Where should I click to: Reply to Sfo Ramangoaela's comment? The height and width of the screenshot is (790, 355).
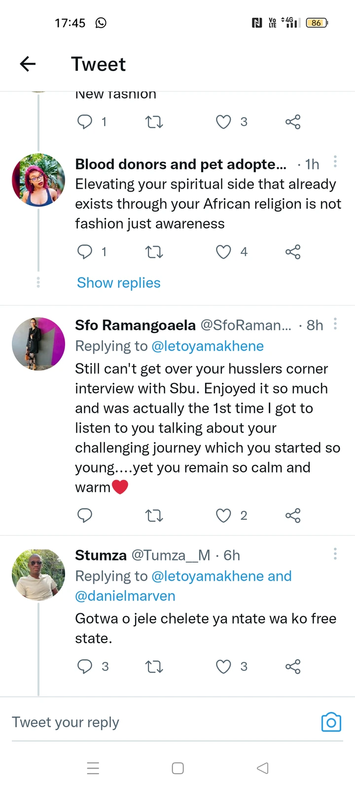click(85, 515)
